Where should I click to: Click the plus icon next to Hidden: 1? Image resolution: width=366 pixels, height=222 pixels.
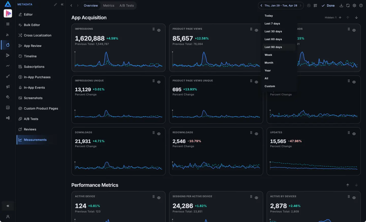click(x=340, y=18)
